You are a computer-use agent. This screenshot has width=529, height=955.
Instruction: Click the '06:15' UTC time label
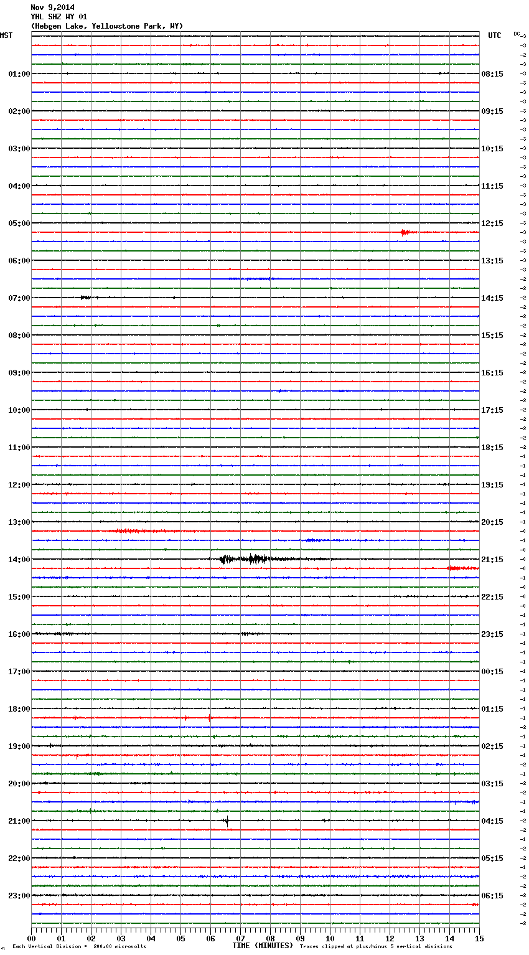[x=492, y=896]
